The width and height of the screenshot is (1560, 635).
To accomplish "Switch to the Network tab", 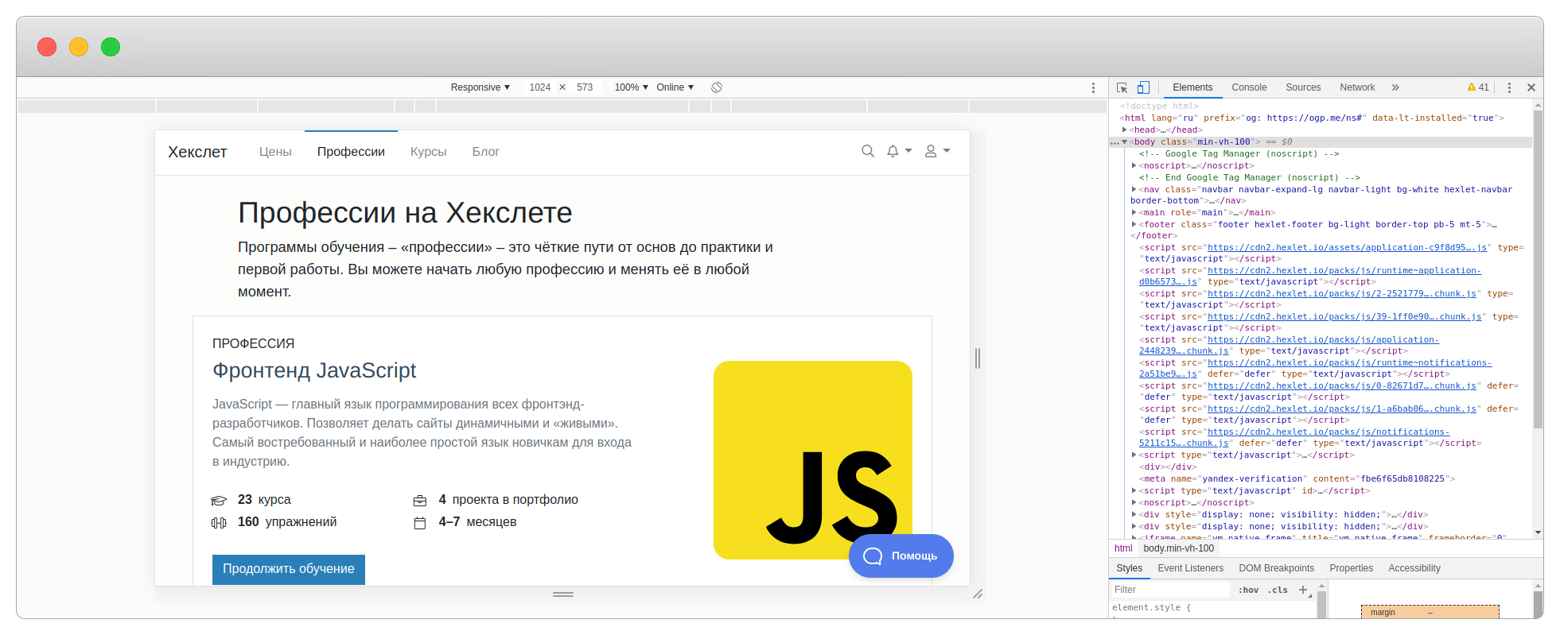I will [x=1357, y=87].
